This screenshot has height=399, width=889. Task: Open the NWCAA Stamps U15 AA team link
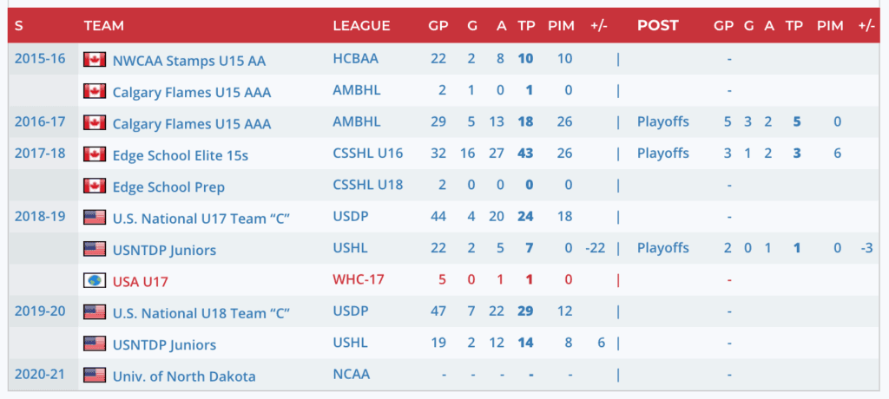click(x=188, y=61)
